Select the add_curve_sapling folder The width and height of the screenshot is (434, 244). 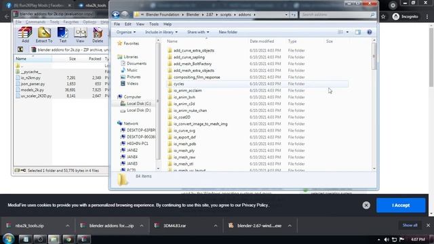189,57
